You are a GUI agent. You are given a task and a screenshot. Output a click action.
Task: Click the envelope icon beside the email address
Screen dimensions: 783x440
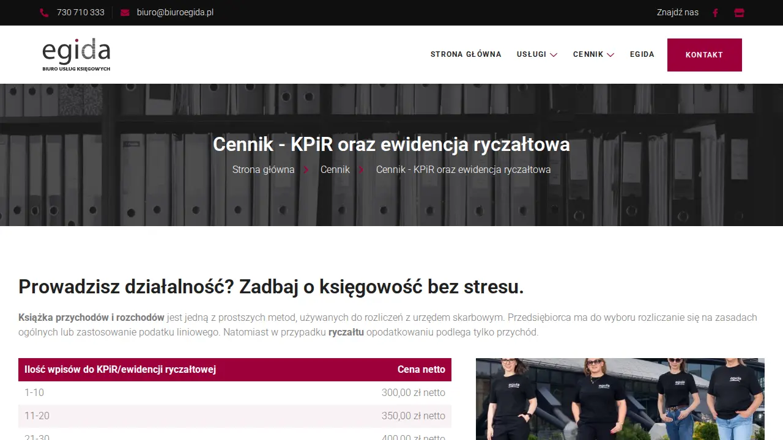pyautogui.click(x=125, y=13)
